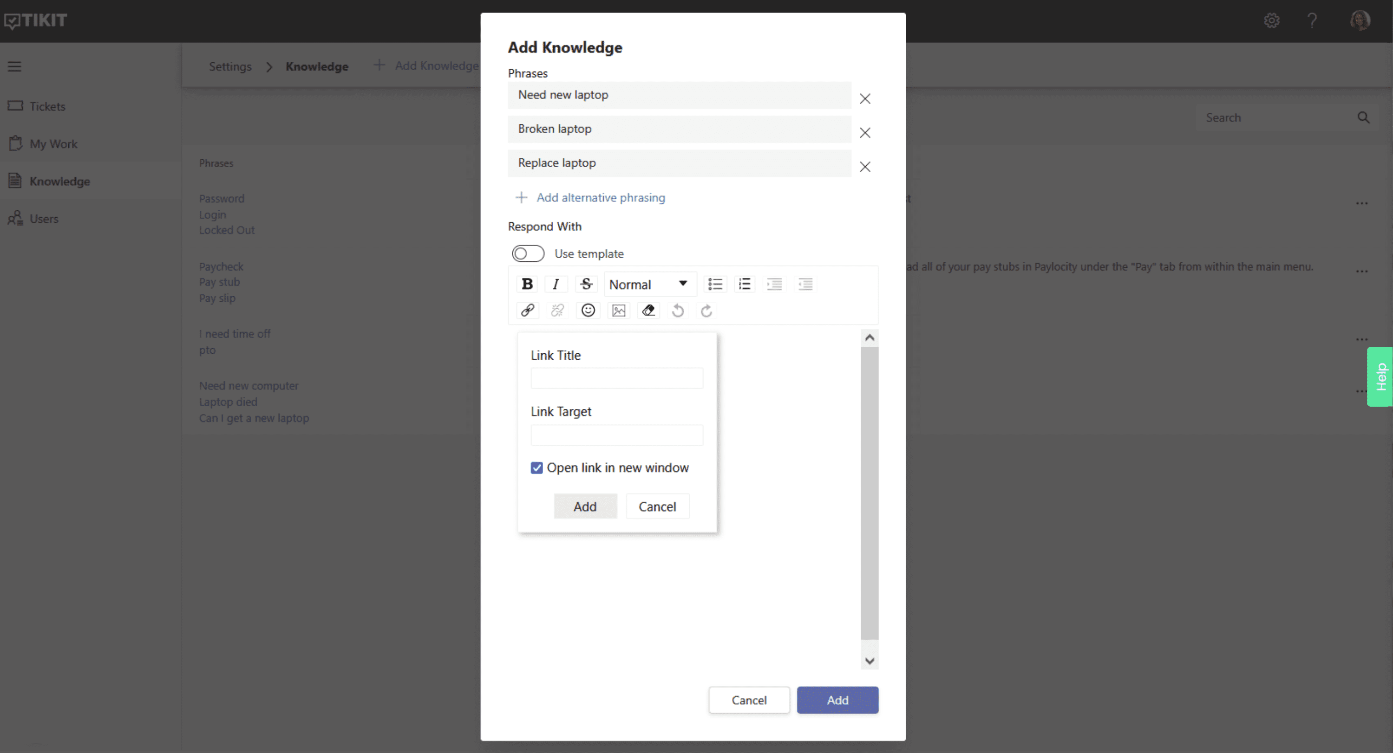Remove the 'Need new laptop' phrase
The image size is (1393, 753).
click(865, 98)
